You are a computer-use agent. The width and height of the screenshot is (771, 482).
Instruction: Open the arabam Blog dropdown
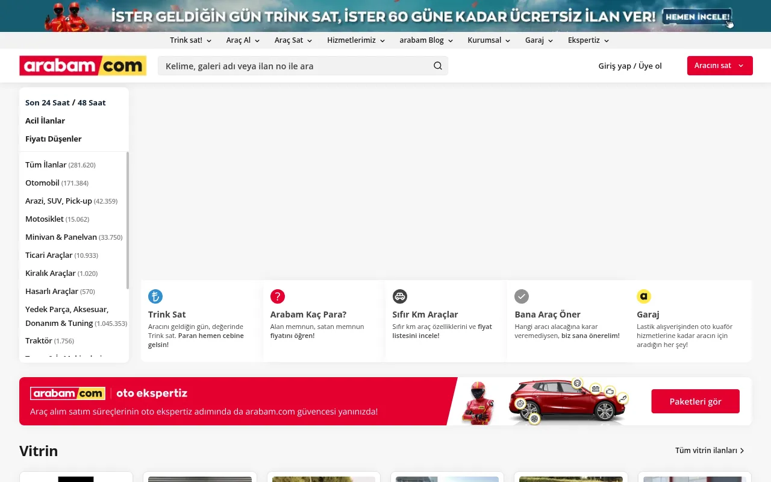[x=426, y=40]
